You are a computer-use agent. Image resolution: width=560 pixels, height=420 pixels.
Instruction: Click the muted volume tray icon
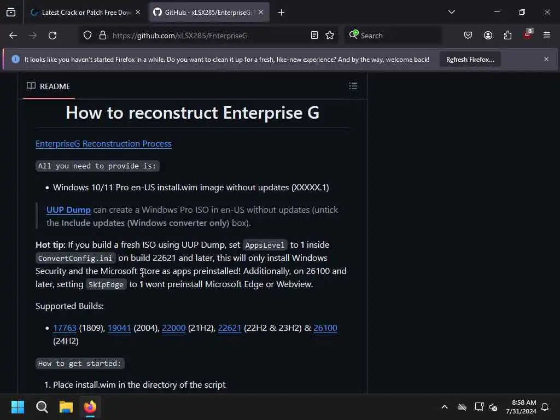(494, 407)
